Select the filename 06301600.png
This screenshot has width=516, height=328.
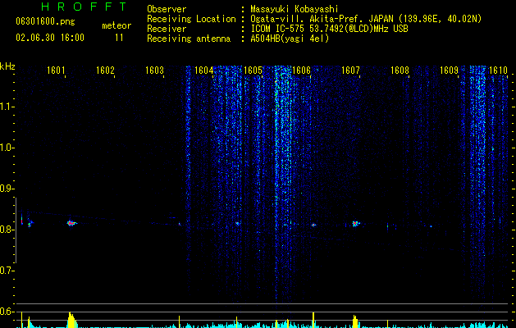[45, 22]
